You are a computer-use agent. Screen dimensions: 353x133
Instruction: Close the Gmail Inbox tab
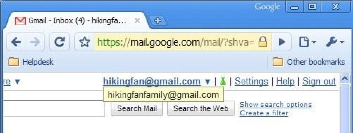click(x=137, y=21)
